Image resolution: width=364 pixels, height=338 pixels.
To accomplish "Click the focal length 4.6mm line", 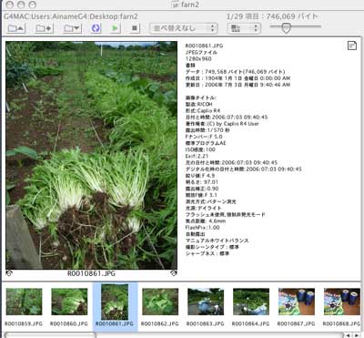I will (206, 221).
